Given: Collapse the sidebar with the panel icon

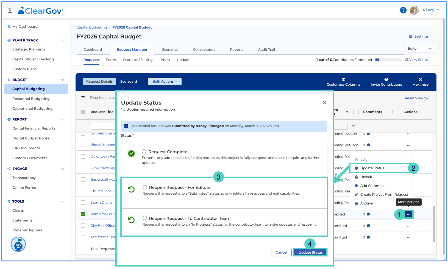Looking at the screenshot, I should [10, 10].
